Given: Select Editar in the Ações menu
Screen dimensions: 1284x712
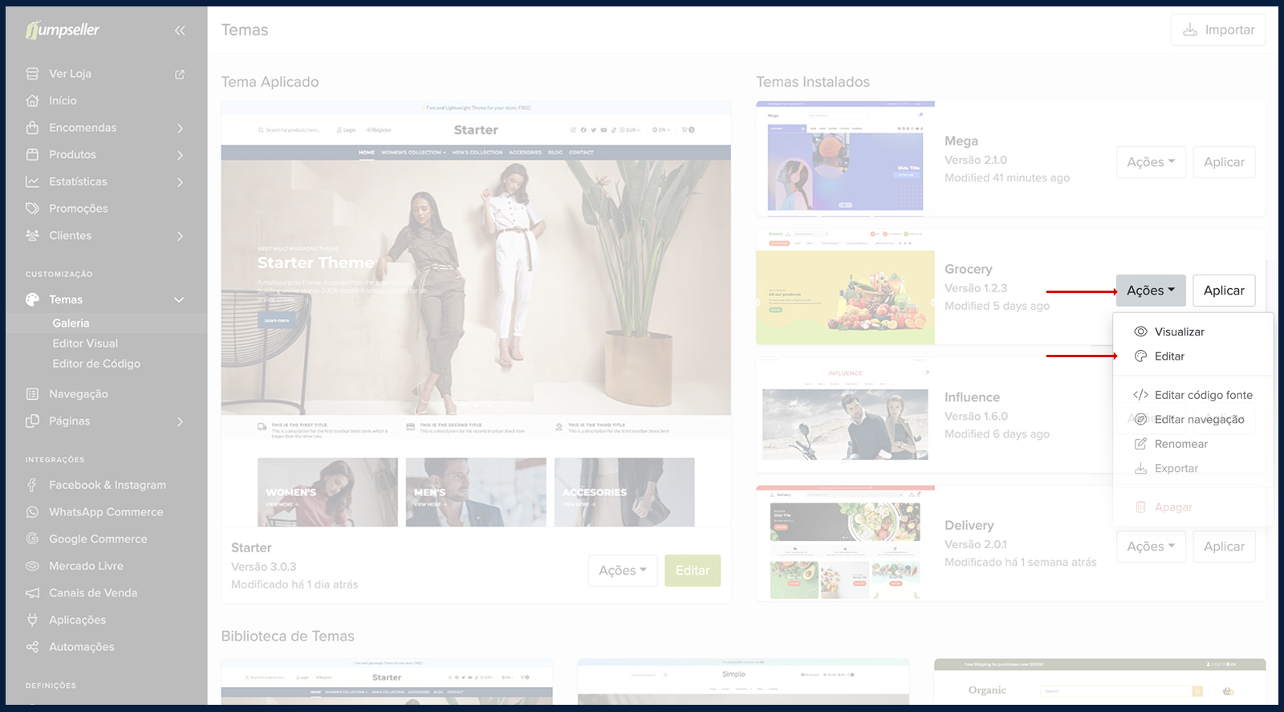Looking at the screenshot, I should (1193, 356).
